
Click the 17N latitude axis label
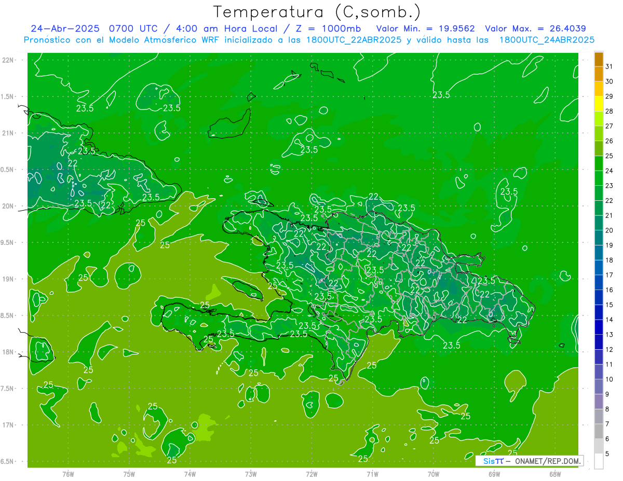tap(7, 425)
